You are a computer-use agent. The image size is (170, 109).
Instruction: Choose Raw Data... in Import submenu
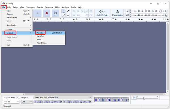(x=48, y=43)
